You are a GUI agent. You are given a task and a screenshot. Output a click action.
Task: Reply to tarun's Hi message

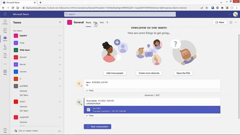(90, 90)
